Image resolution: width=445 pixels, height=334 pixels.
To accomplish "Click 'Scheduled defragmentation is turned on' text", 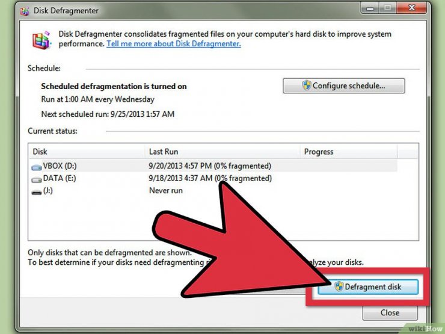I will pyautogui.click(x=114, y=86).
